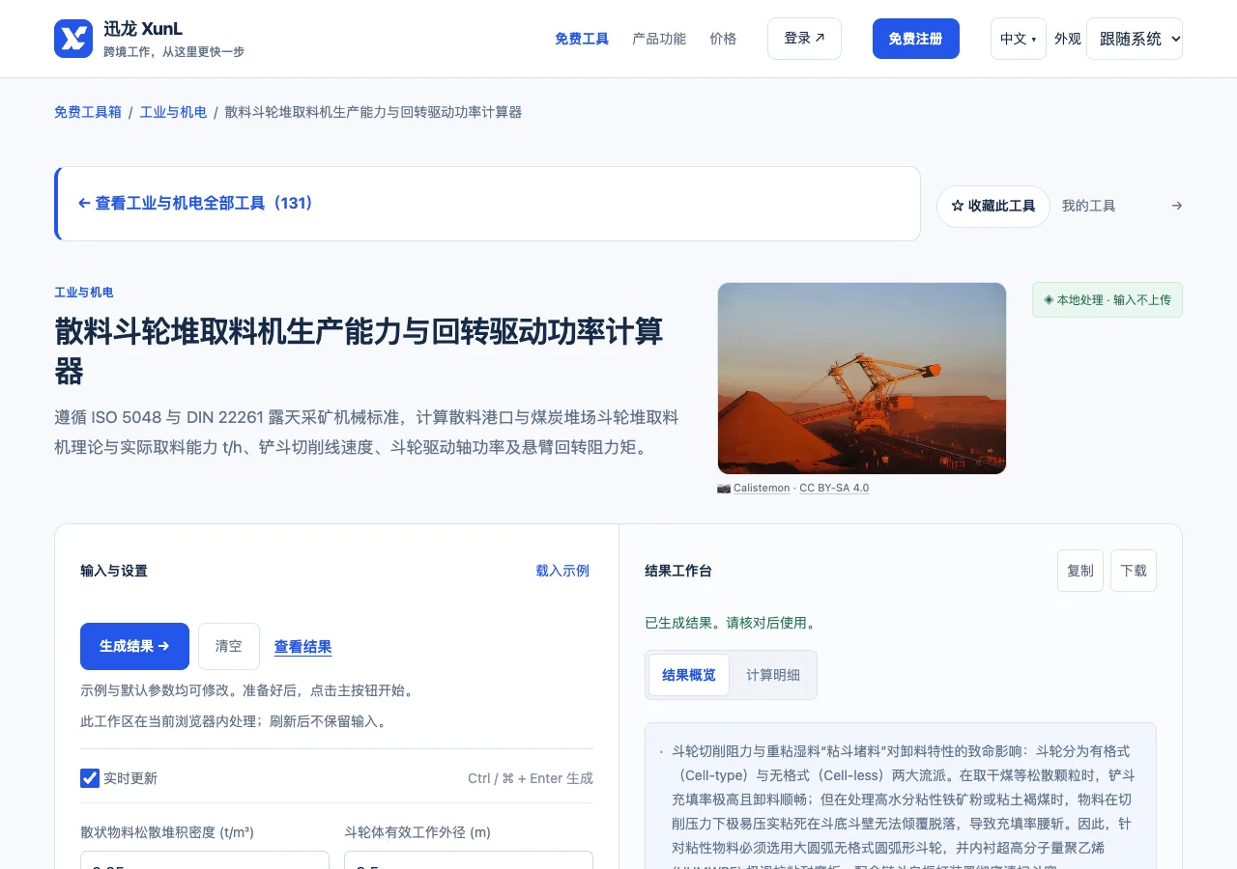Open the 工业与机电 breadcrumb link
Screen dimensions: 1237x869
(174, 112)
